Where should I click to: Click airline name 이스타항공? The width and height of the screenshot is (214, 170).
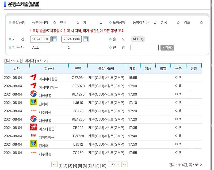[47, 129]
